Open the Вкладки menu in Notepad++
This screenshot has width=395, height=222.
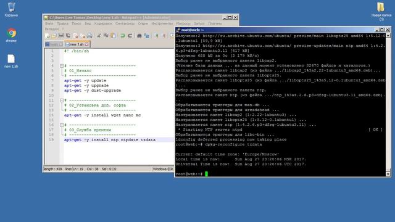52,29
